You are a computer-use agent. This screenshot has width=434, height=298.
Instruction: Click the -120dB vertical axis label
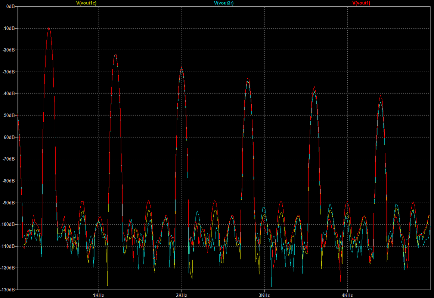(x=8, y=268)
